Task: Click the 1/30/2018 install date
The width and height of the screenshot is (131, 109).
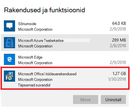Action: tap(117, 79)
